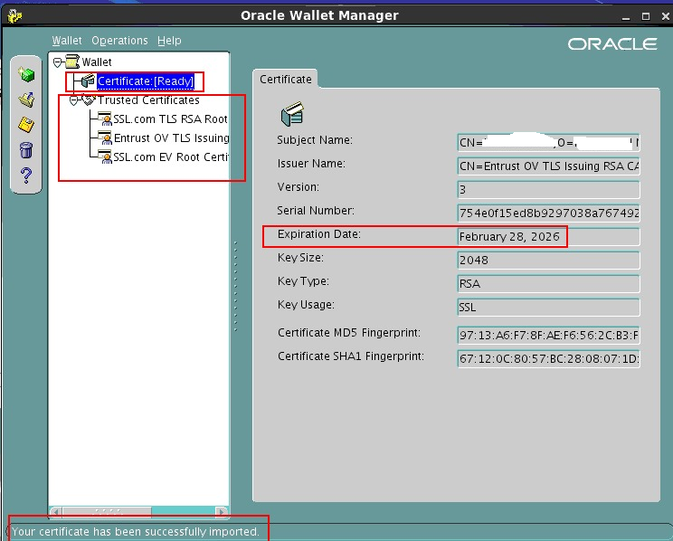
Task: Click the Delete Wallet trash icon
Action: click(x=26, y=150)
